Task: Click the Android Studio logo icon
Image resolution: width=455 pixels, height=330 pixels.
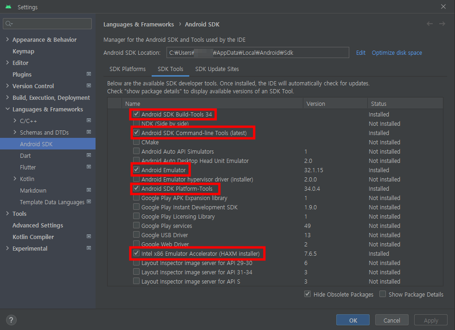Action: point(8,6)
